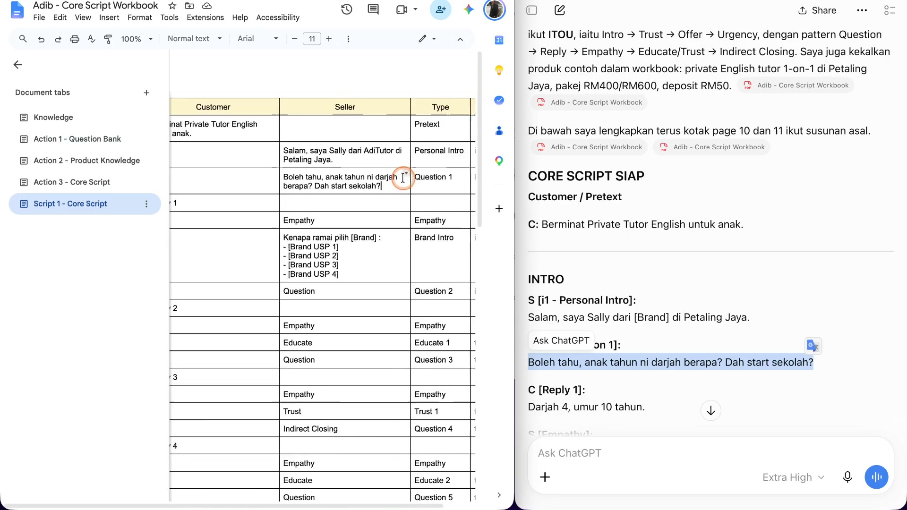Open the zoom 100% dropdown
The image size is (907, 510).
(x=137, y=39)
